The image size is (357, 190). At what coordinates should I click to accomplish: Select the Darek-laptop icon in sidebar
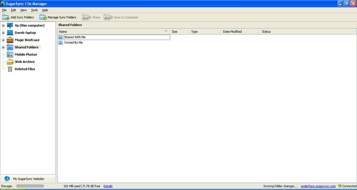coord(10,33)
